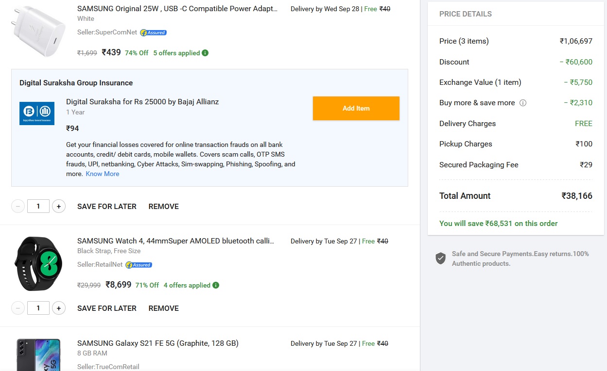Click the Bajaj Allianz General Insurance logo

[37, 113]
